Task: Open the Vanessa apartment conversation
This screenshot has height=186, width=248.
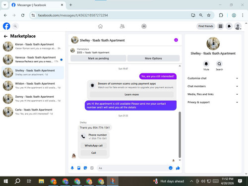Action: tap(33, 60)
